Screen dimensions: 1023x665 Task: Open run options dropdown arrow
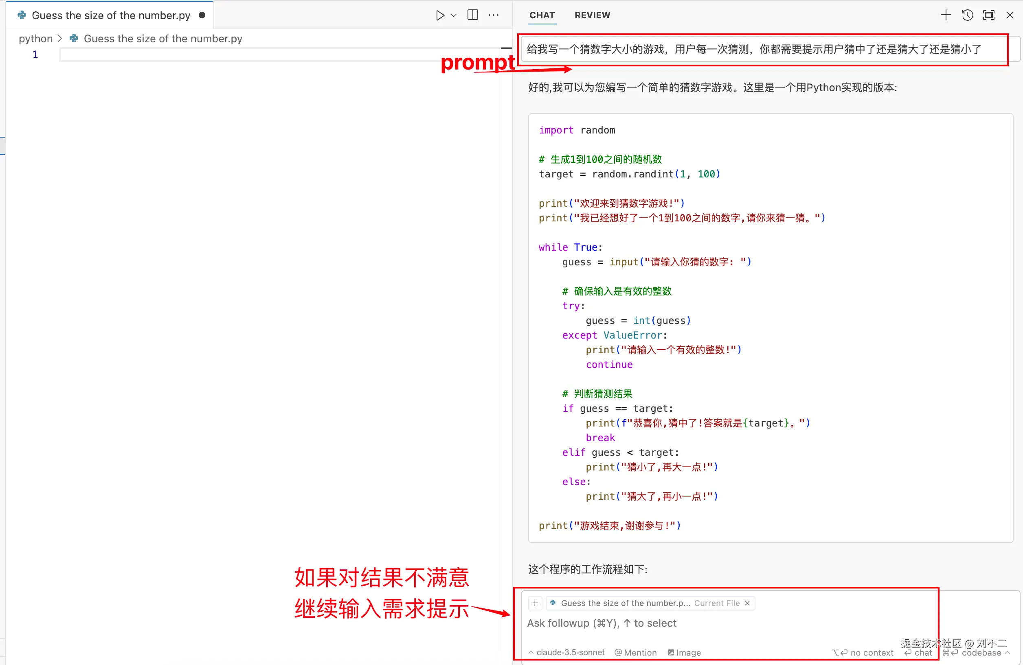point(454,15)
